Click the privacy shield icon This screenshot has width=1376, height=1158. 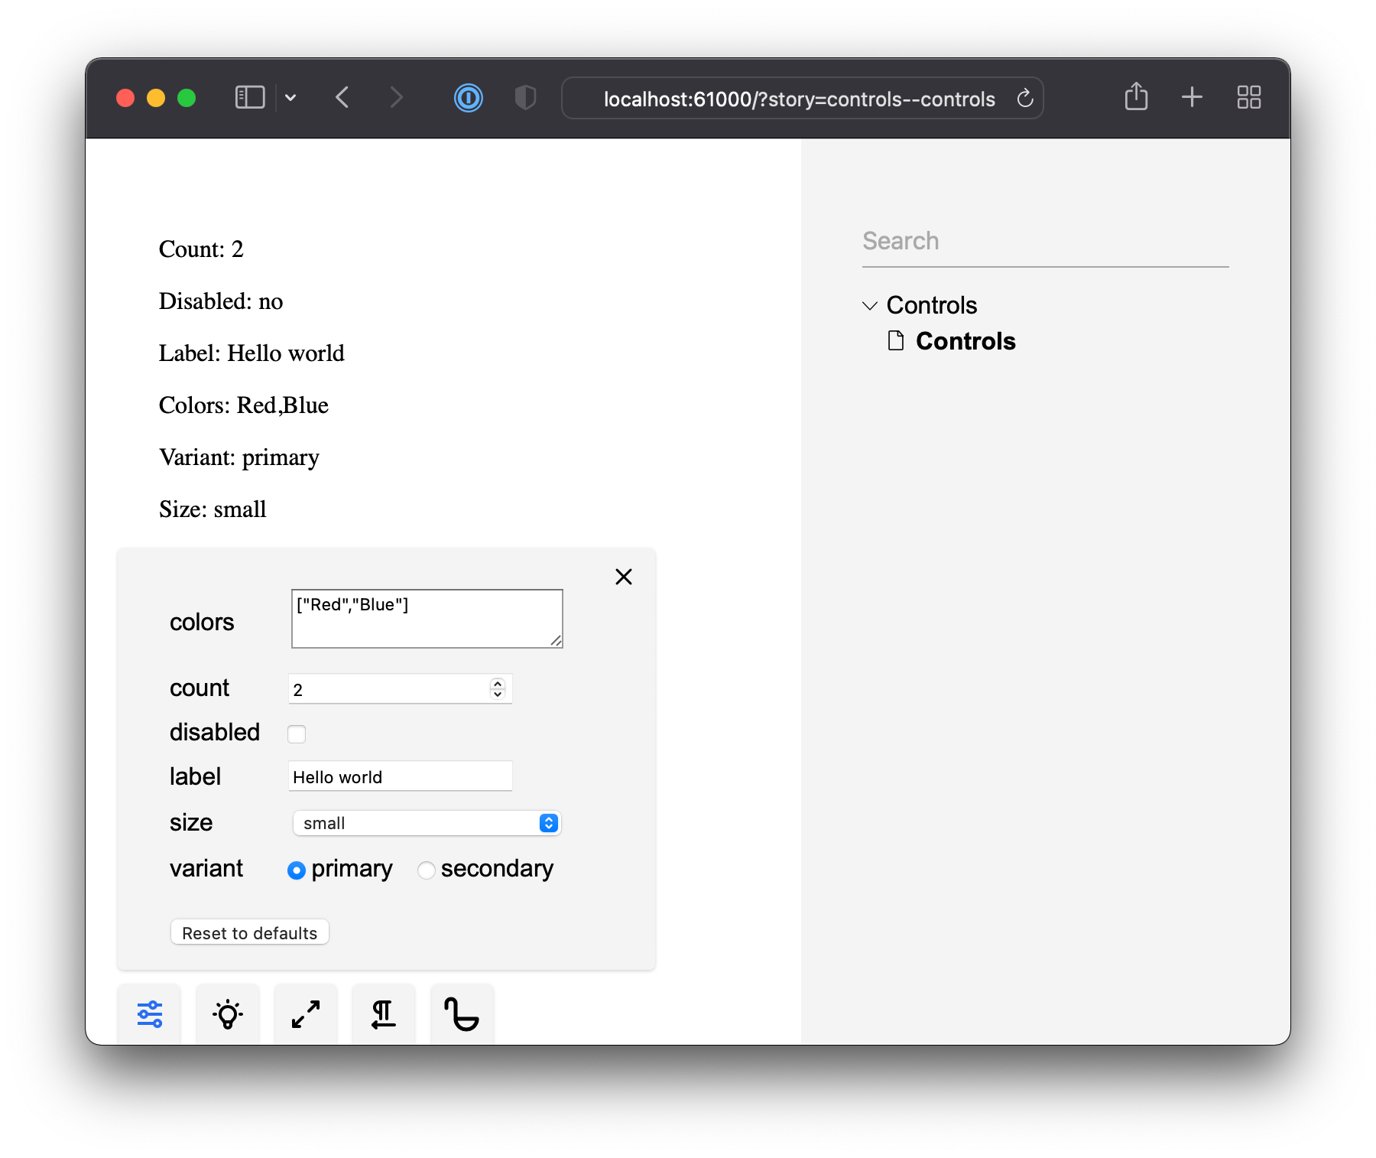click(525, 98)
